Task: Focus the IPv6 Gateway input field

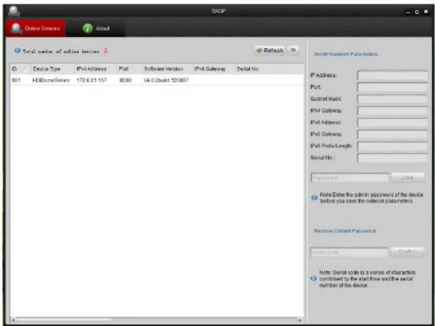Action: click(392, 134)
